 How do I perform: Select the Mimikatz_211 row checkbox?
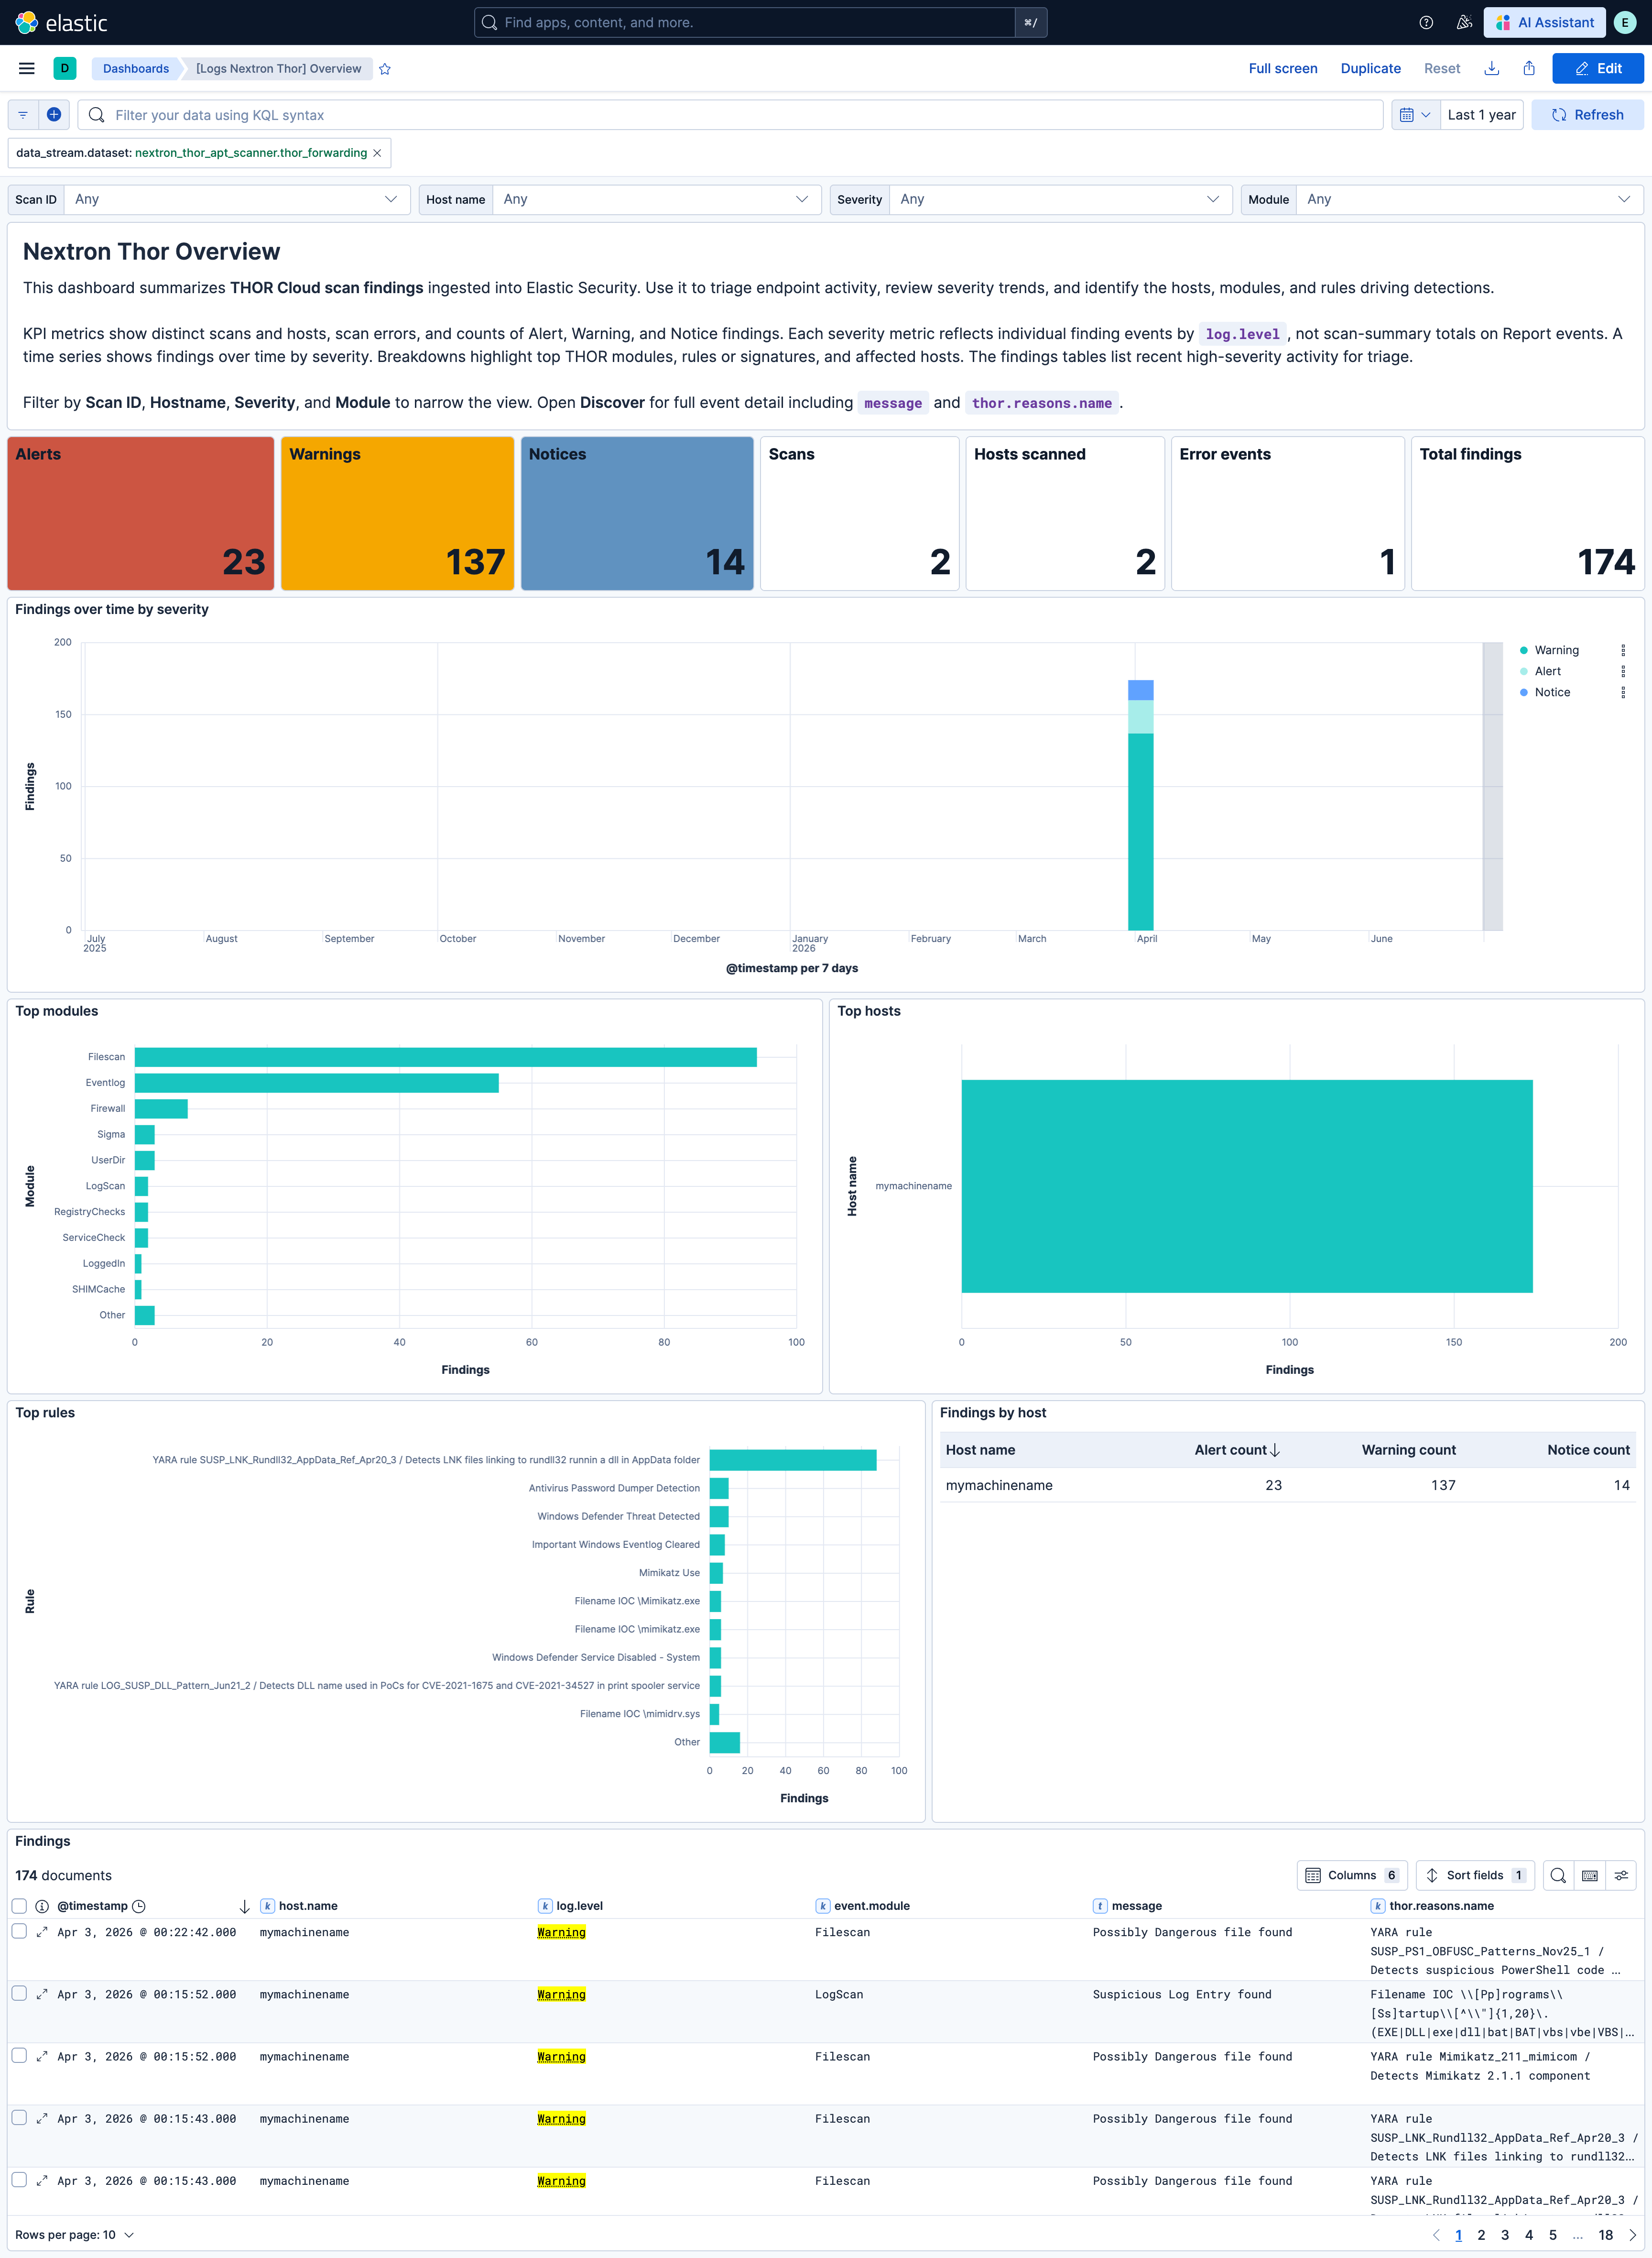19,2055
